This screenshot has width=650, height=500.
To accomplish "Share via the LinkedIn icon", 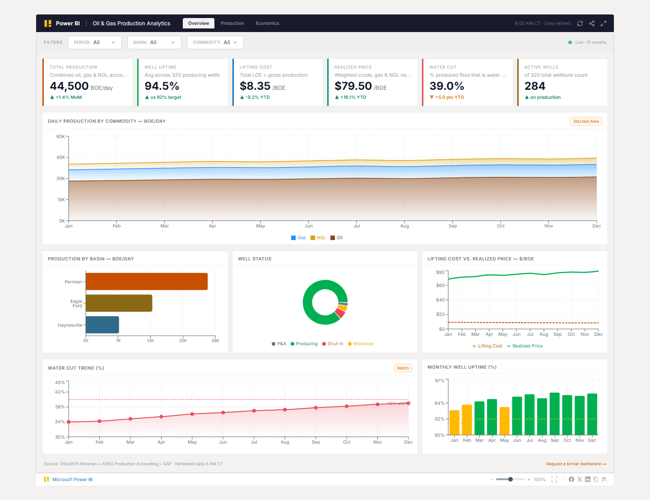I will tap(588, 479).
